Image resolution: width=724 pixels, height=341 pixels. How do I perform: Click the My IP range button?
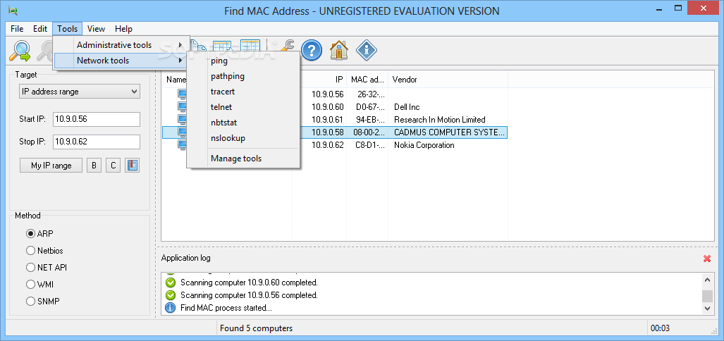point(51,165)
